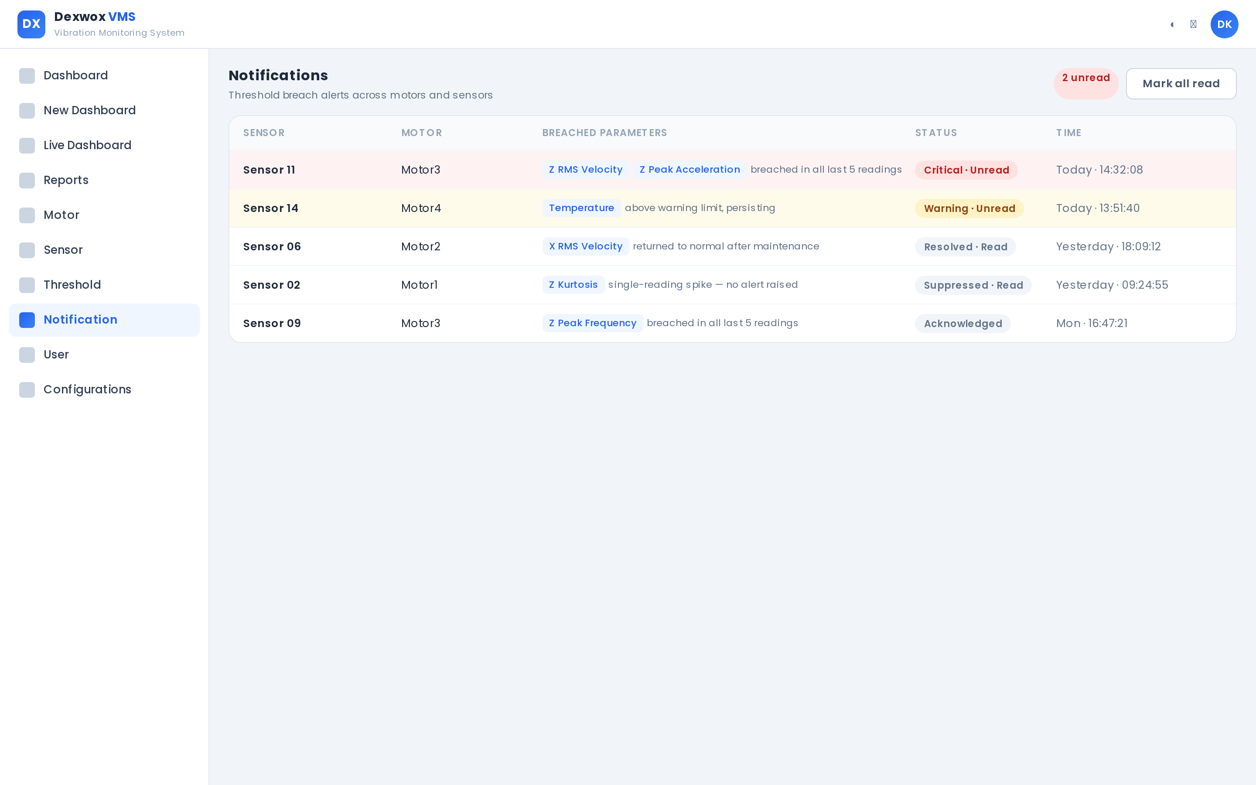Click the Yesterday · 18:09:12 timestamp
1256x785 pixels.
point(1108,246)
